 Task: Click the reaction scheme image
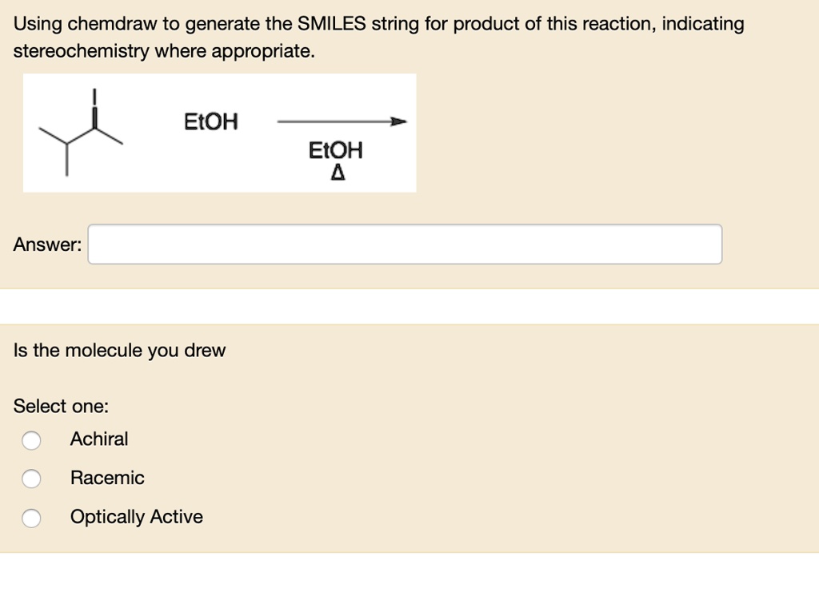tap(220, 132)
